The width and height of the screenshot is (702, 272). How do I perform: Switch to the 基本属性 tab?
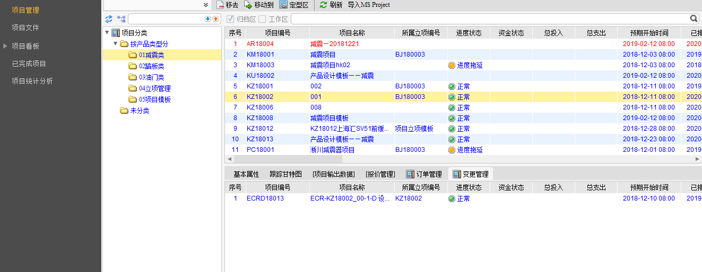point(246,174)
